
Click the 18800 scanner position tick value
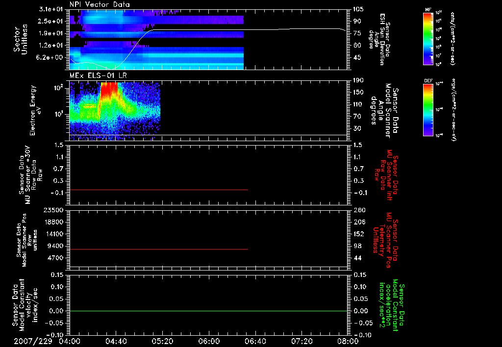(x=53, y=222)
